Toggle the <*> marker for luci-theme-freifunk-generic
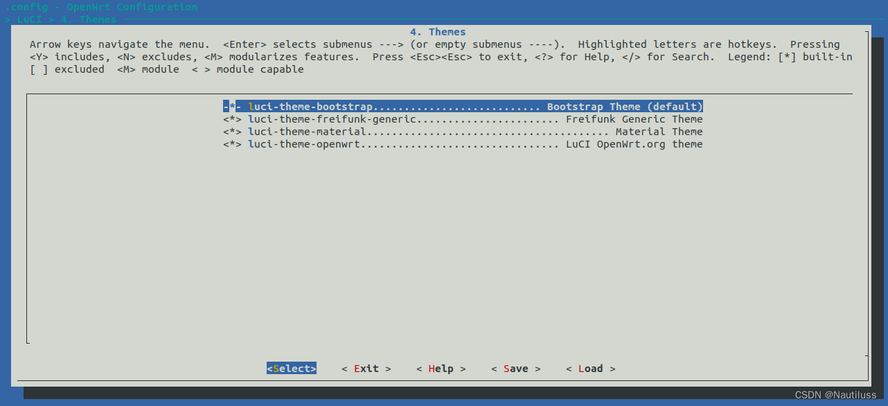The height and width of the screenshot is (406, 888). tap(232, 119)
